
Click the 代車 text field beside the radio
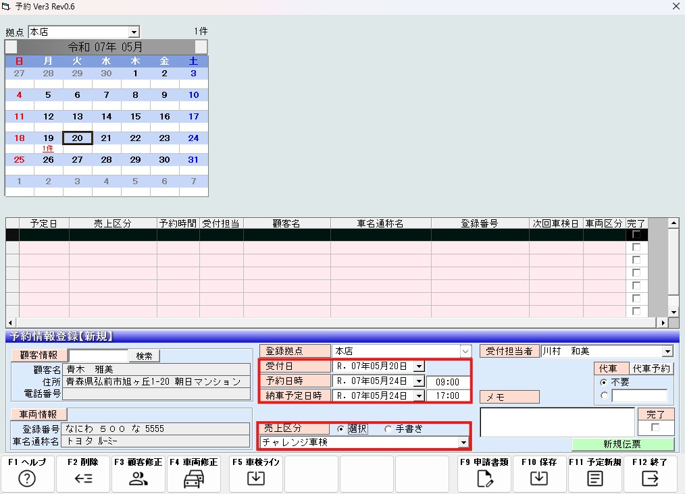640,396
